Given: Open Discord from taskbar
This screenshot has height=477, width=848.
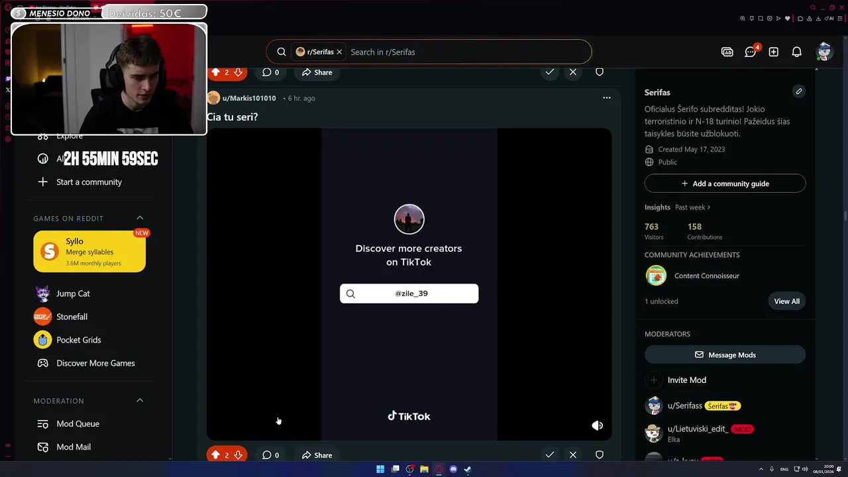Looking at the screenshot, I should pyautogui.click(x=453, y=469).
